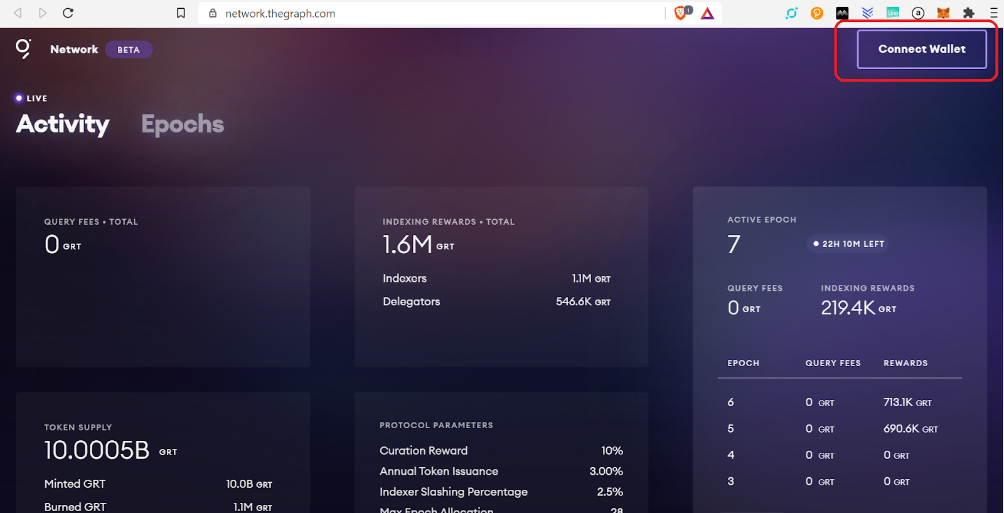Click the Brave Rewards triangle icon
The width and height of the screenshot is (1004, 513).
click(708, 13)
